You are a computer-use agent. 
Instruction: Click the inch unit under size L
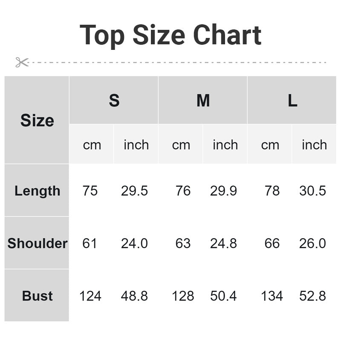(314, 144)
